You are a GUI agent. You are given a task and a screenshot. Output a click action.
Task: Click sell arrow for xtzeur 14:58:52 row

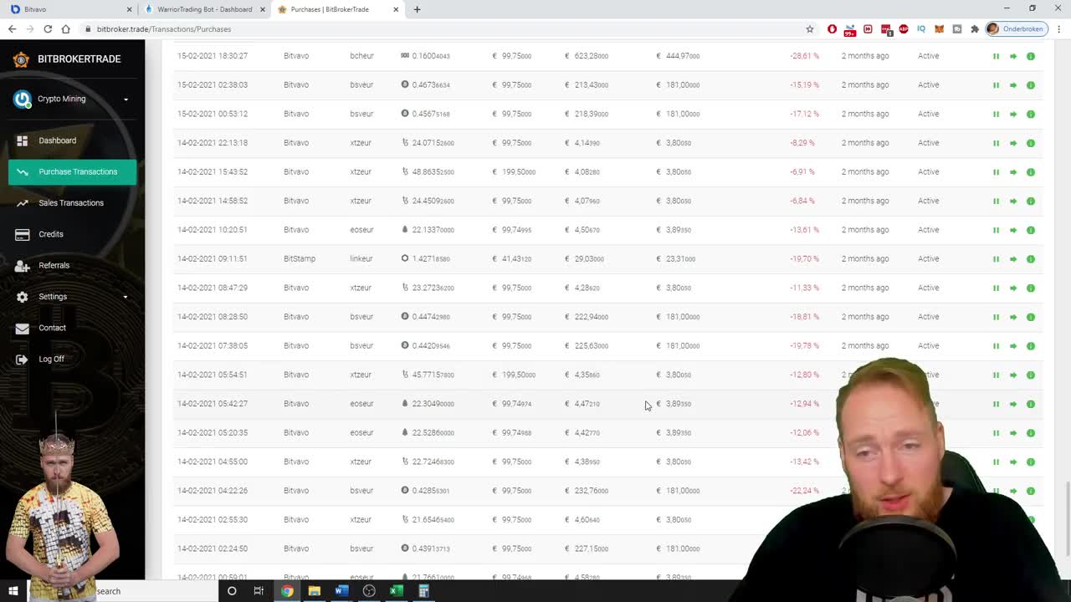1013,201
